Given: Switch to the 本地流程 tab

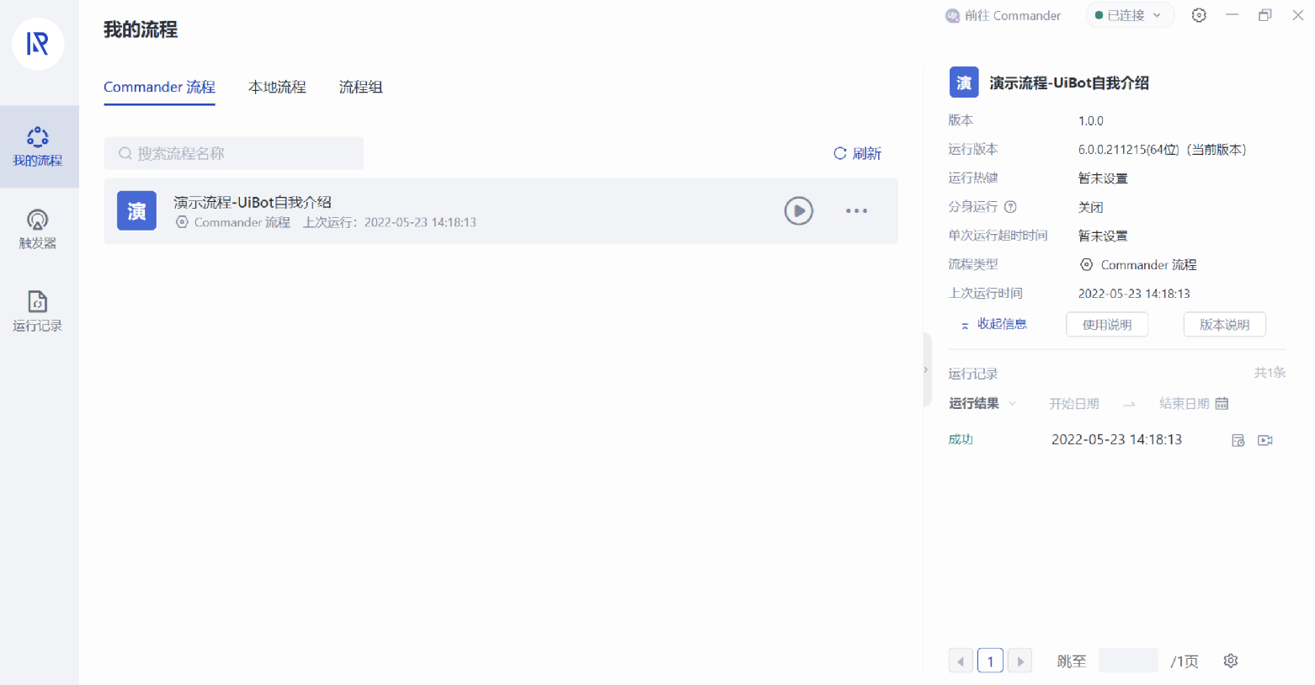Looking at the screenshot, I should click(x=277, y=88).
